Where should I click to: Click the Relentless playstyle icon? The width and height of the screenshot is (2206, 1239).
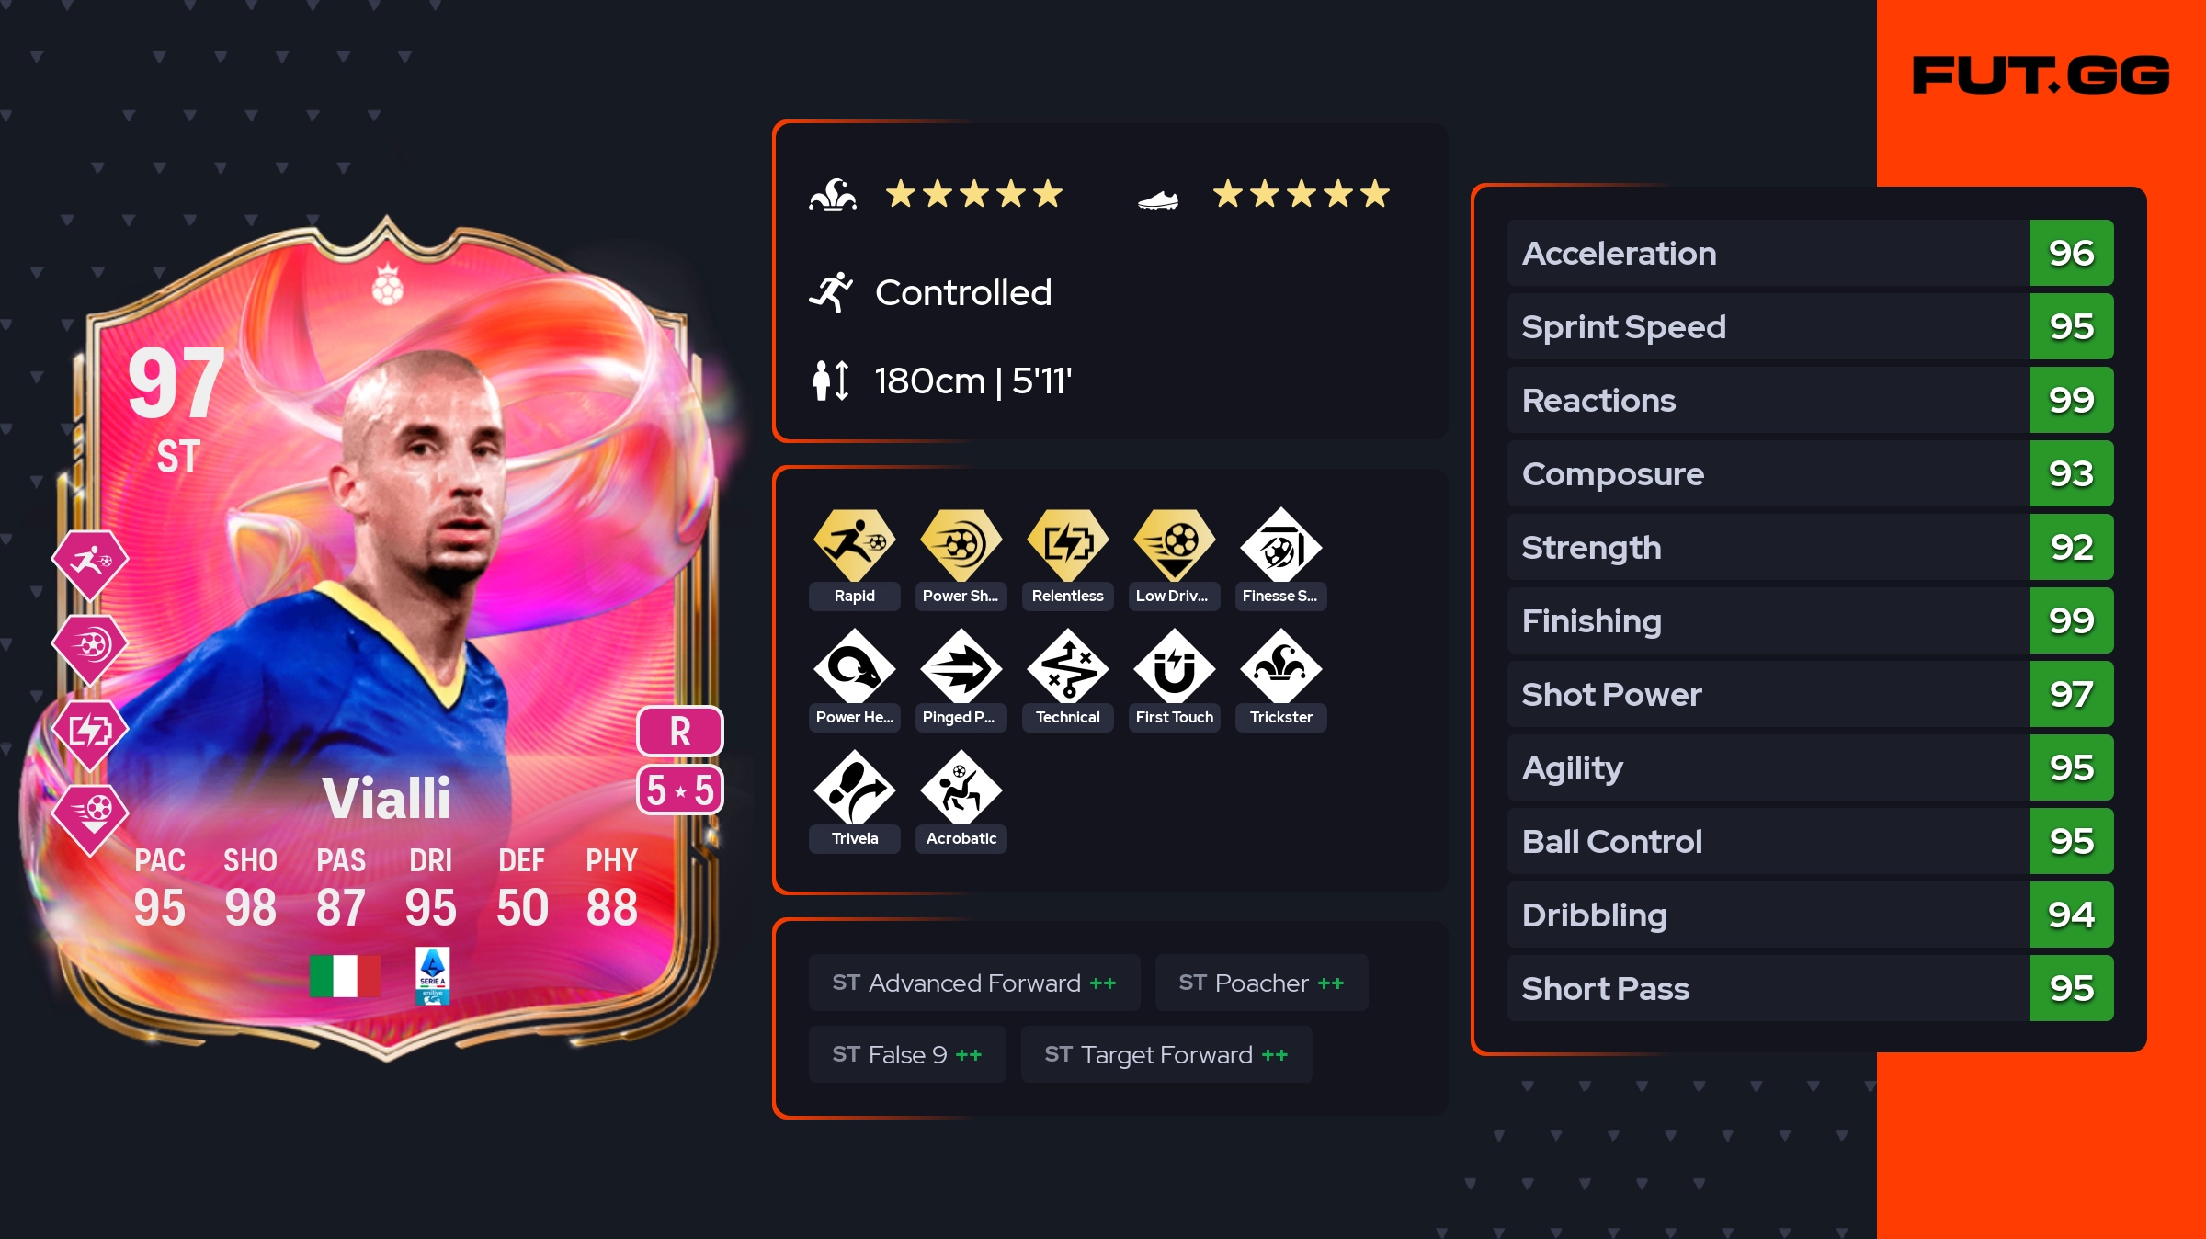pyautogui.click(x=1067, y=546)
